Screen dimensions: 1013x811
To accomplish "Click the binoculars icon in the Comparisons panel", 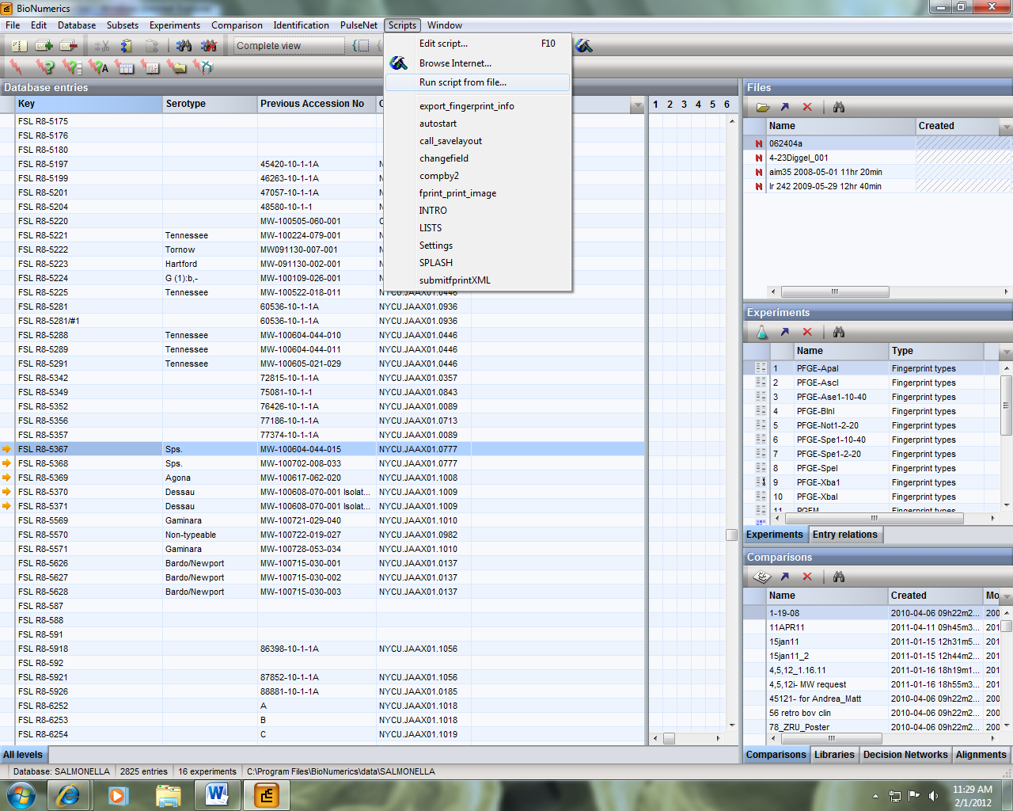I will pyautogui.click(x=839, y=577).
